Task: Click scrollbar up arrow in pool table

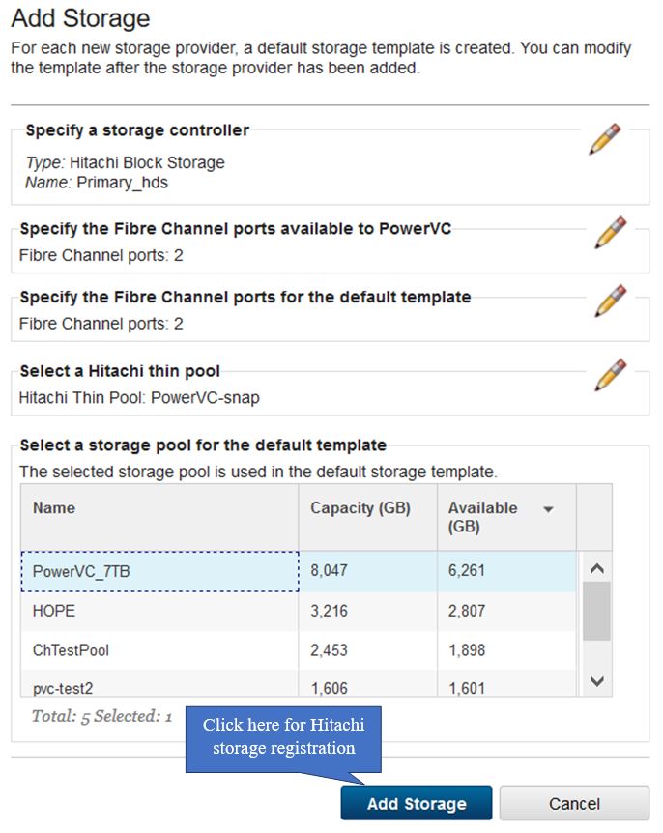Action: (597, 568)
